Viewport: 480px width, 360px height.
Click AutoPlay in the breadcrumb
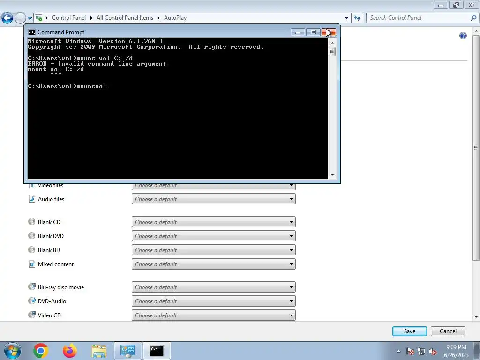[175, 18]
